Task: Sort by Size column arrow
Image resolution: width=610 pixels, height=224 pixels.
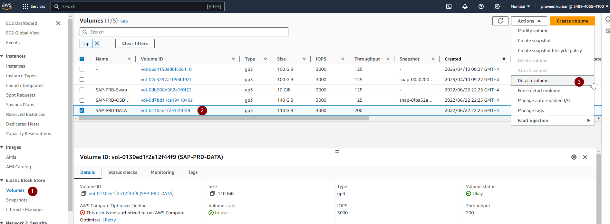Action: click(304, 59)
